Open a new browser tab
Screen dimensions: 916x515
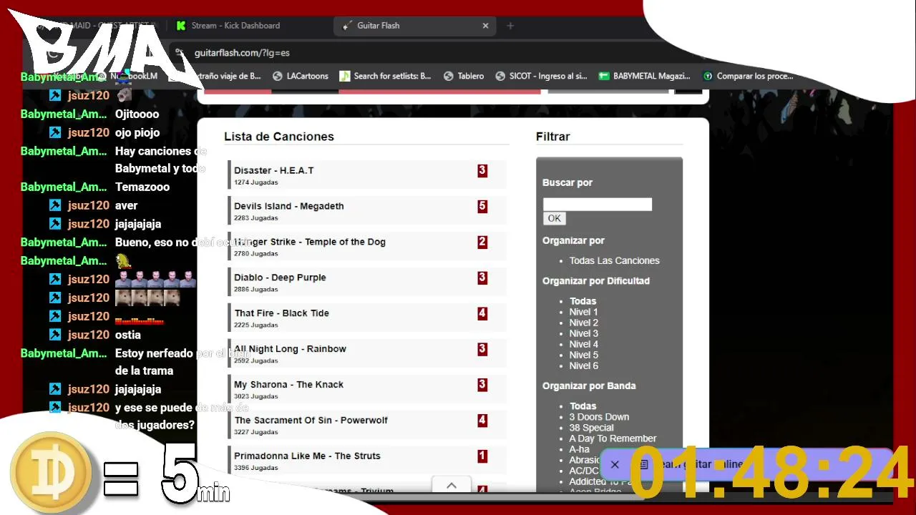point(510,26)
